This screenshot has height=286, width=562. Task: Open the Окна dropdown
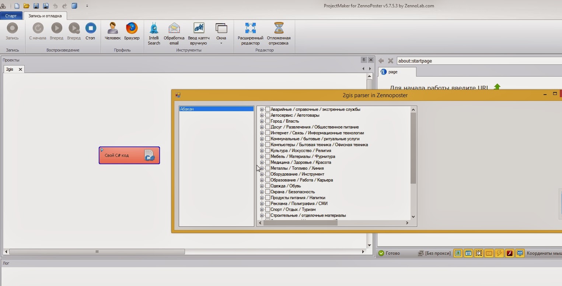pos(221,34)
